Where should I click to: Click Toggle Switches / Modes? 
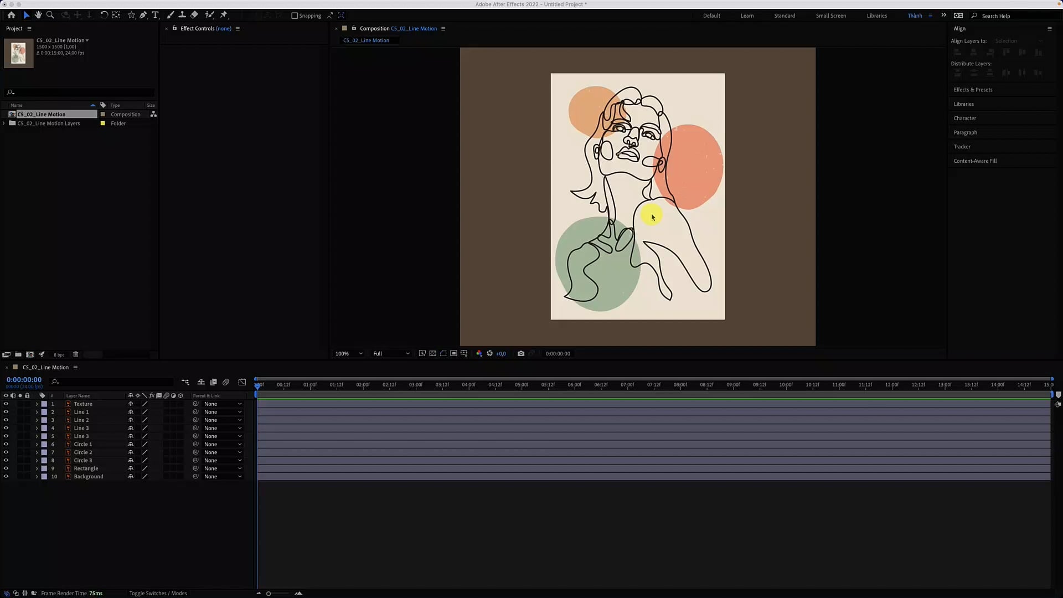(158, 593)
